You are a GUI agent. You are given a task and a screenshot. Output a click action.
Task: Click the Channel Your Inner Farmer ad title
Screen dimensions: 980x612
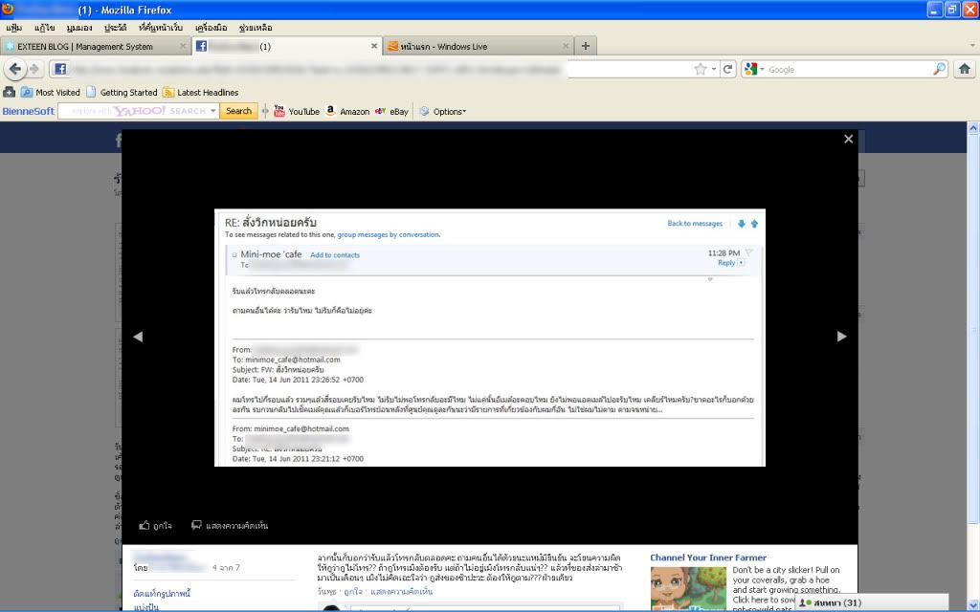click(708, 557)
